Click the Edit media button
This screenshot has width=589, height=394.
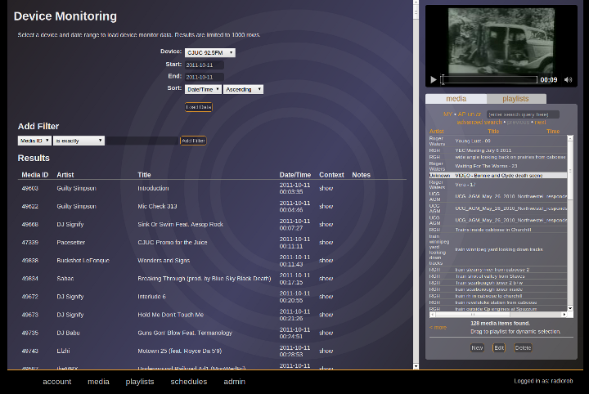tap(499, 348)
